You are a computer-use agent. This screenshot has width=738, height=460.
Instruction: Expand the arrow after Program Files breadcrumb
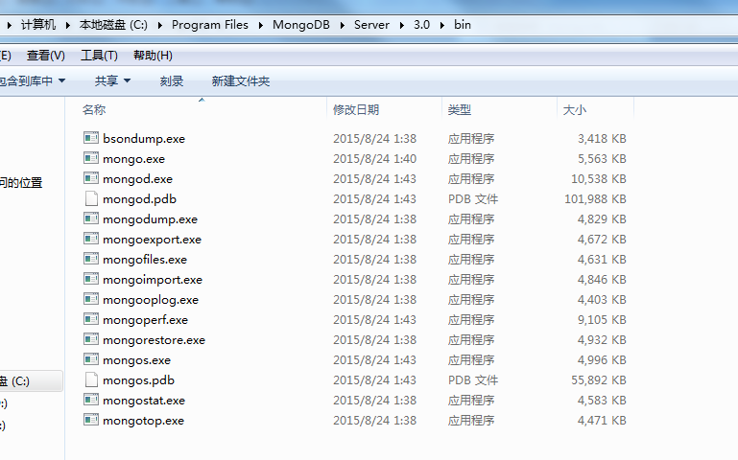261,25
